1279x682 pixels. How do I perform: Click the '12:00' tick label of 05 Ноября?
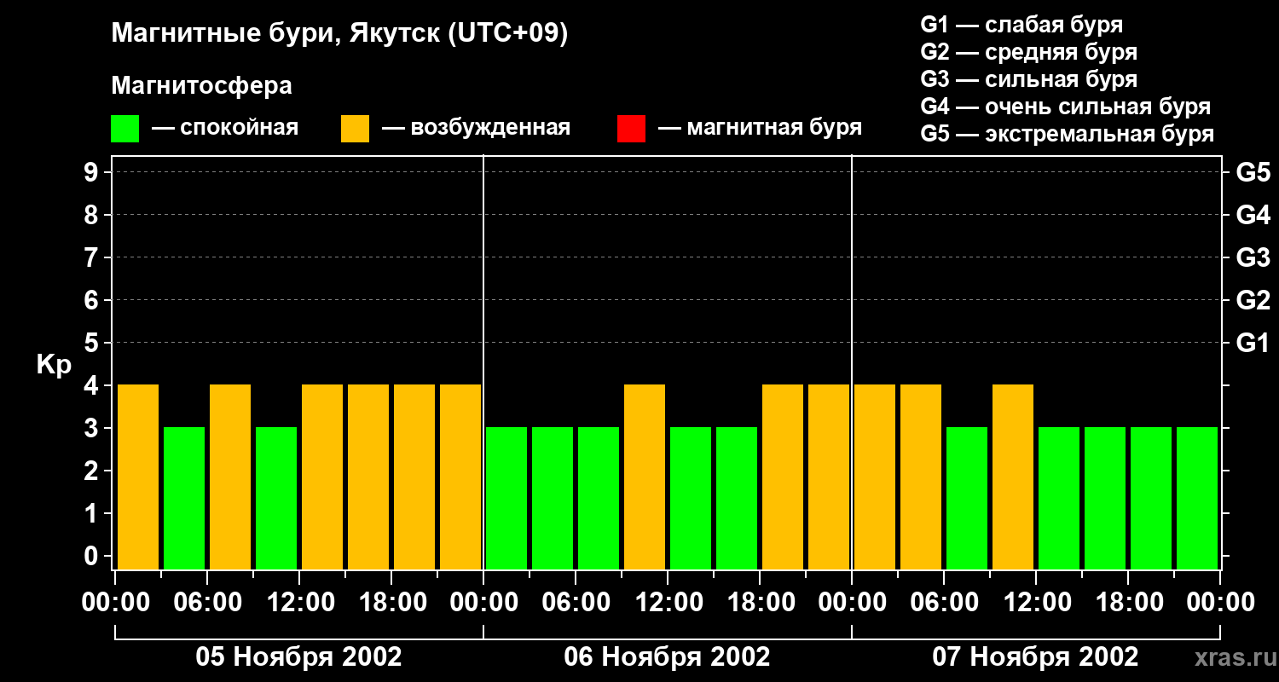click(299, 602)
